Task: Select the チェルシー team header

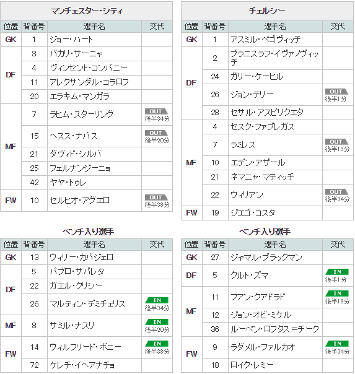Action: (x=267, y=11)
